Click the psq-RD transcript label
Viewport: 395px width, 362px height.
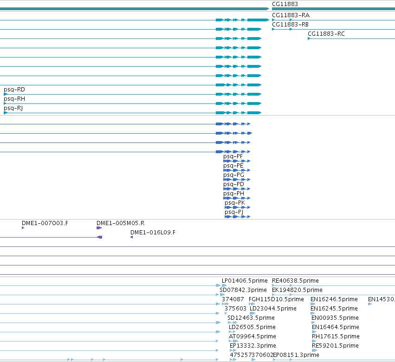click(14, 90)
